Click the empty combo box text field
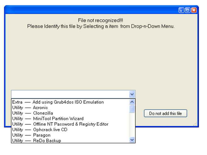This screenshot has width=207, height=155. [70, 94]
